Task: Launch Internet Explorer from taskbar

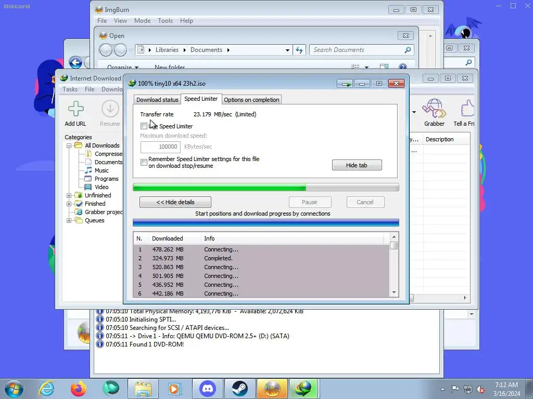Action: point(46,389)
